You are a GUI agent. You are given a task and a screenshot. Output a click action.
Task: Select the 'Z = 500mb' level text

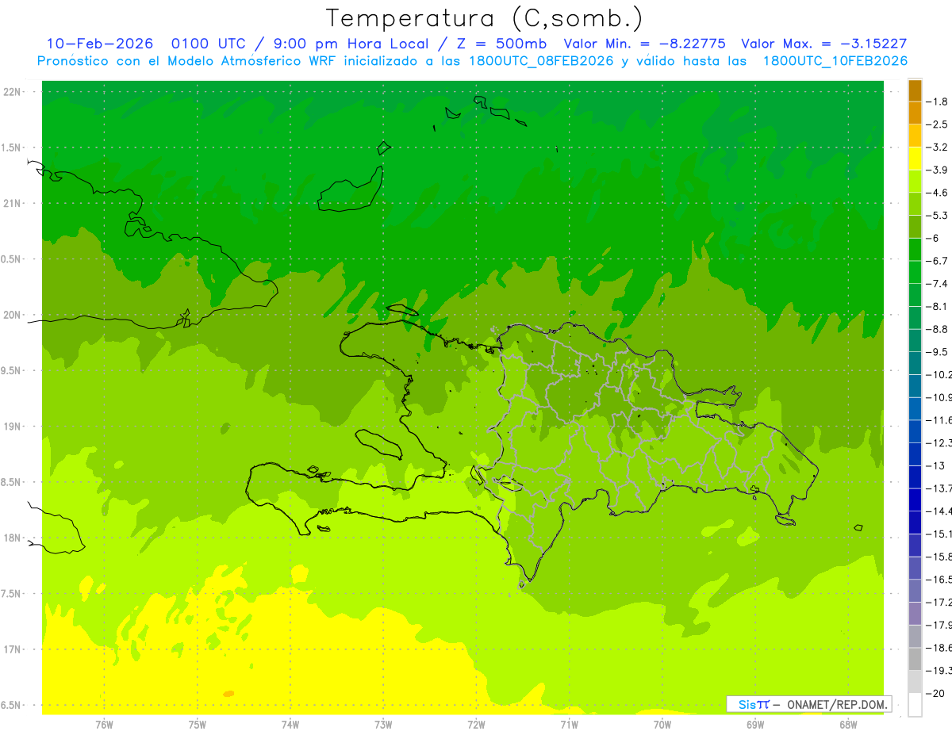coord(501,44)
